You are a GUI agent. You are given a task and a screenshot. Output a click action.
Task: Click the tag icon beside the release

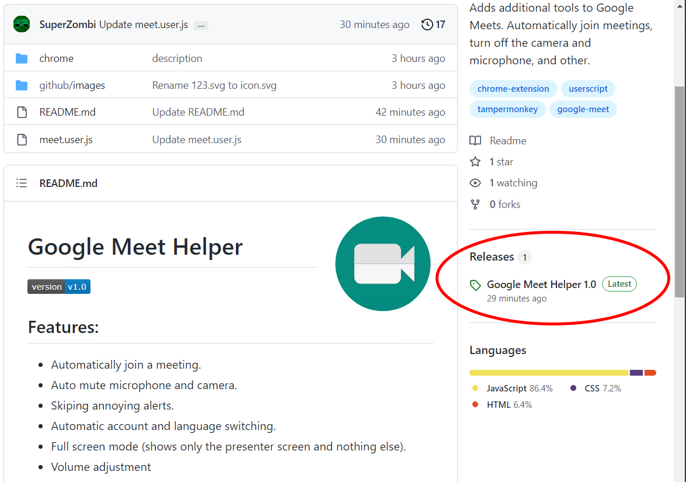pyautogui.click(x=476, y=284)
